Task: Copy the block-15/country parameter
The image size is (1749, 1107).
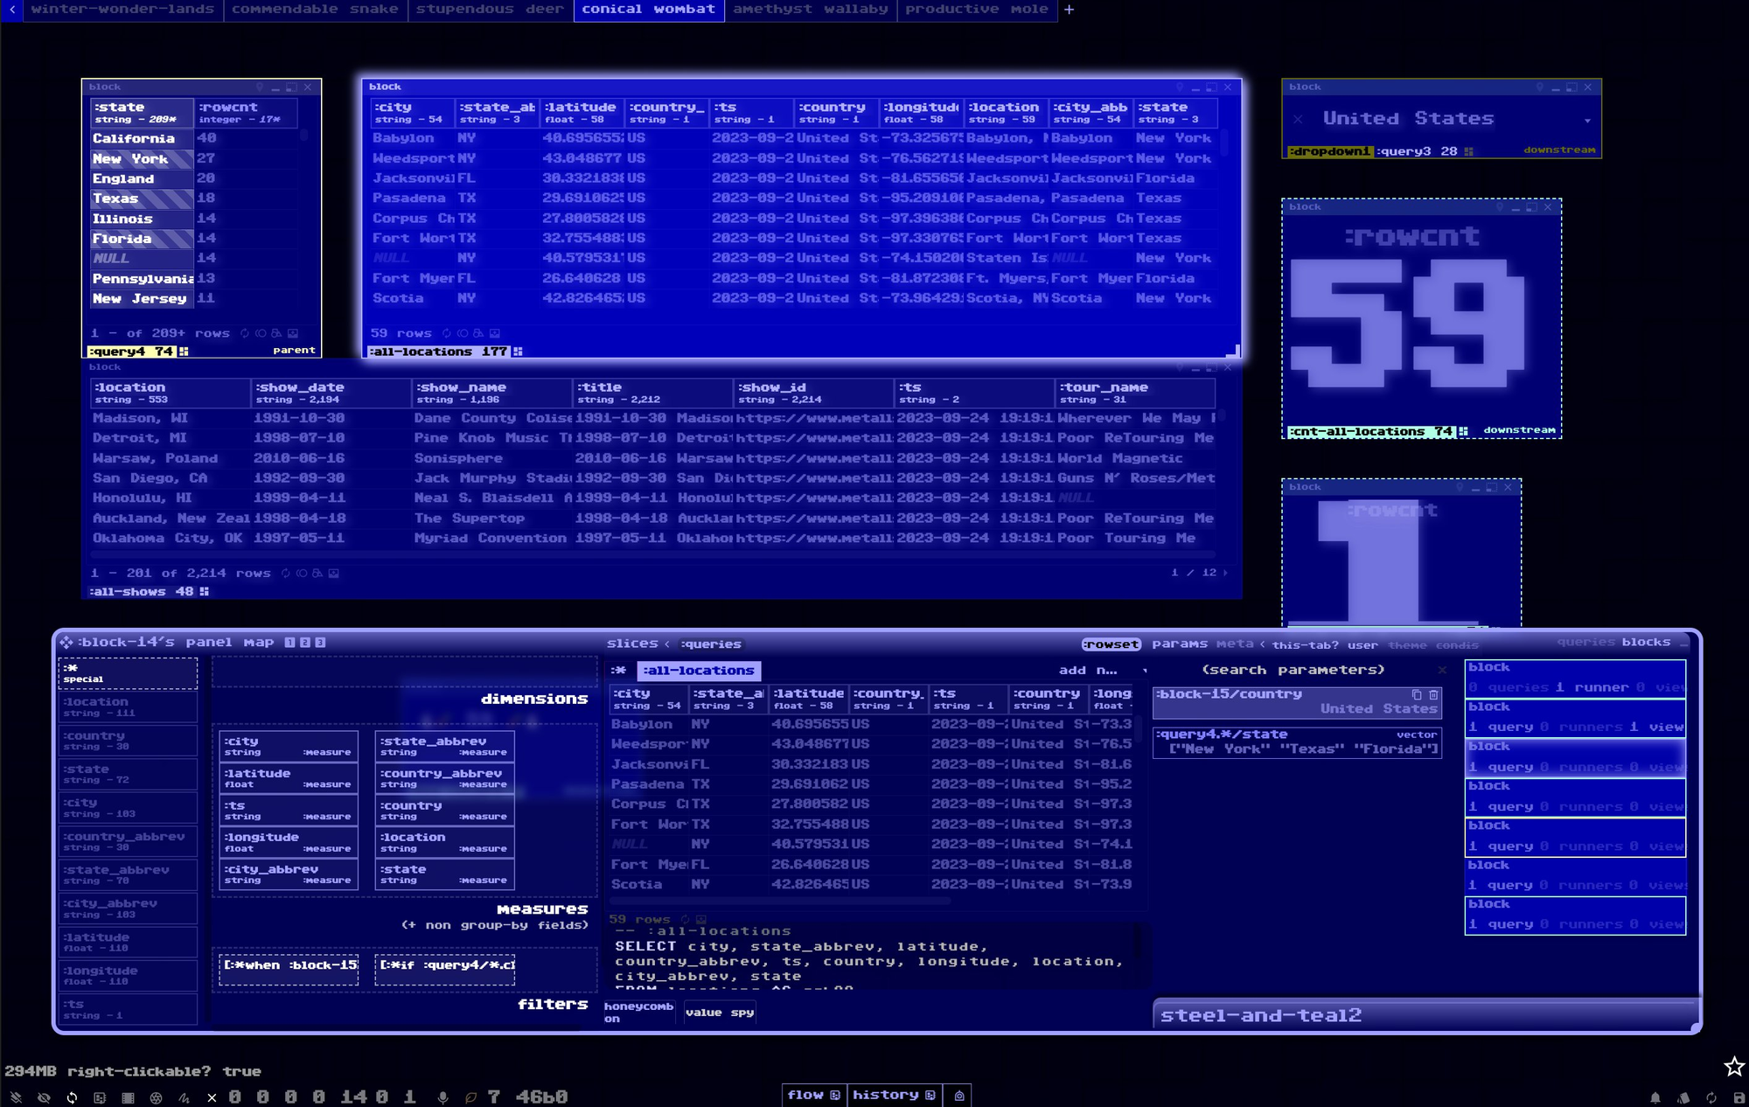Action: (x=1417, y=694)
